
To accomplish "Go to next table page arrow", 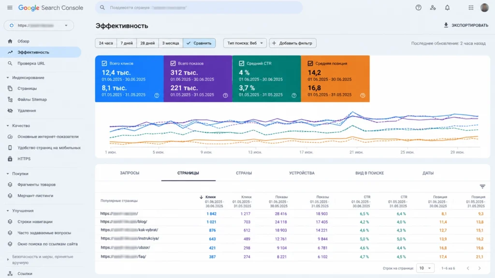I will tap(480, 268).
